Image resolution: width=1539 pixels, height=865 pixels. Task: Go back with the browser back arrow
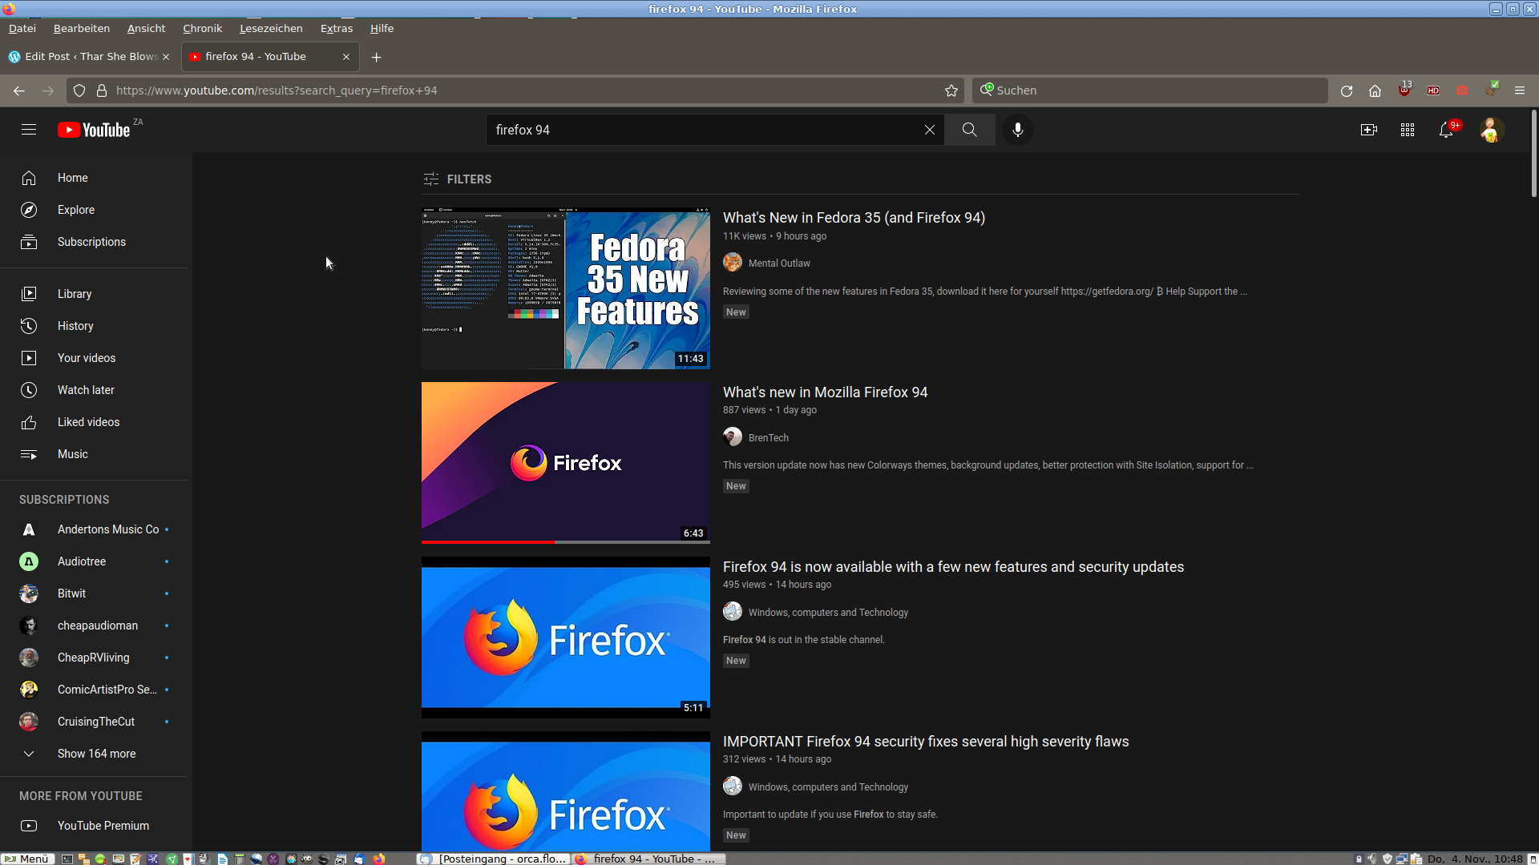pos(19,91)
